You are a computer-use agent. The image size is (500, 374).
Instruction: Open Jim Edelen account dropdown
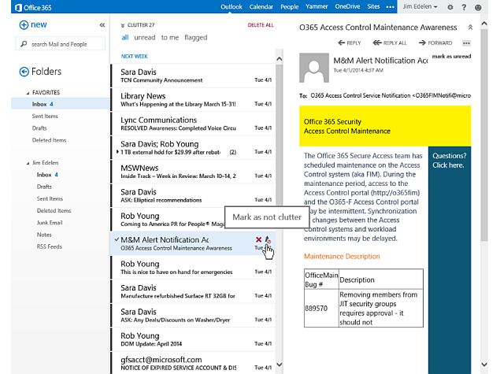(x=420, y=6)
